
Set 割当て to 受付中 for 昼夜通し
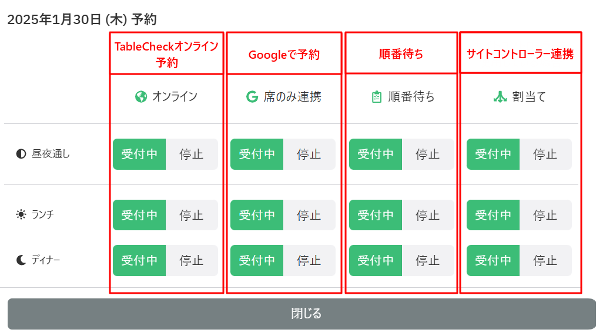tap(493, 154)
